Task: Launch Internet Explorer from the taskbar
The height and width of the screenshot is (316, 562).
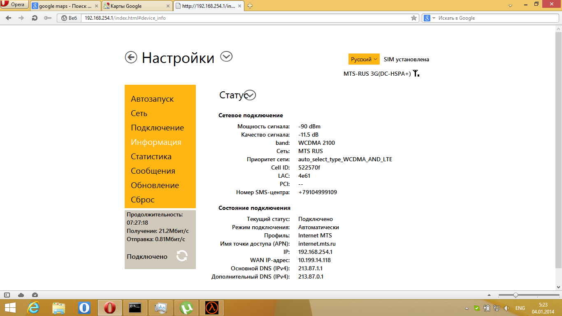Action: 33,308
